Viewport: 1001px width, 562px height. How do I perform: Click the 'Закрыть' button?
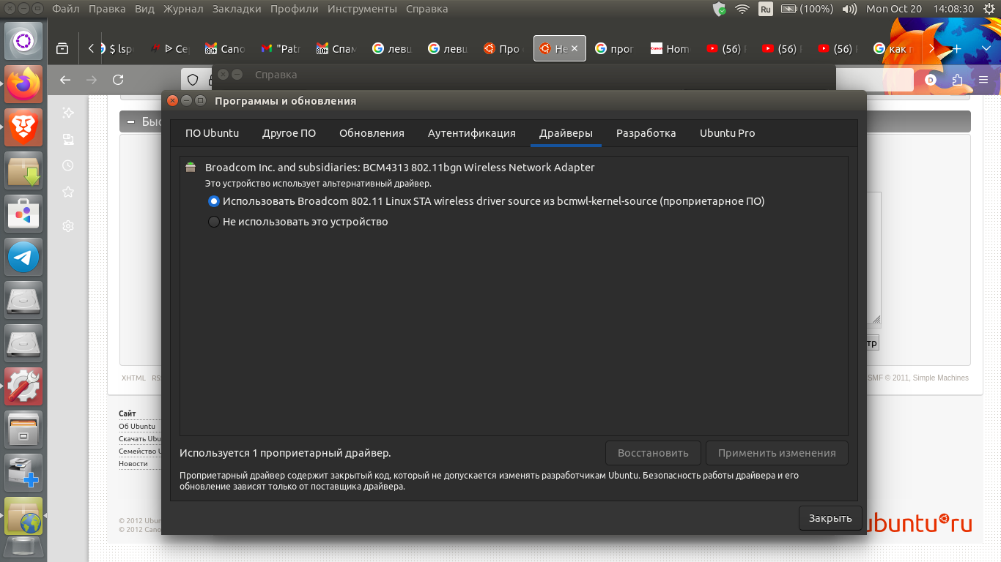(x=830, y=518)
